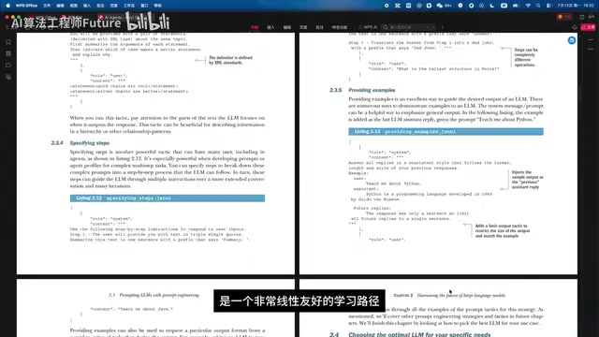
Task: Switch to the 开始 ribbon tab
Action: point(255,27)
